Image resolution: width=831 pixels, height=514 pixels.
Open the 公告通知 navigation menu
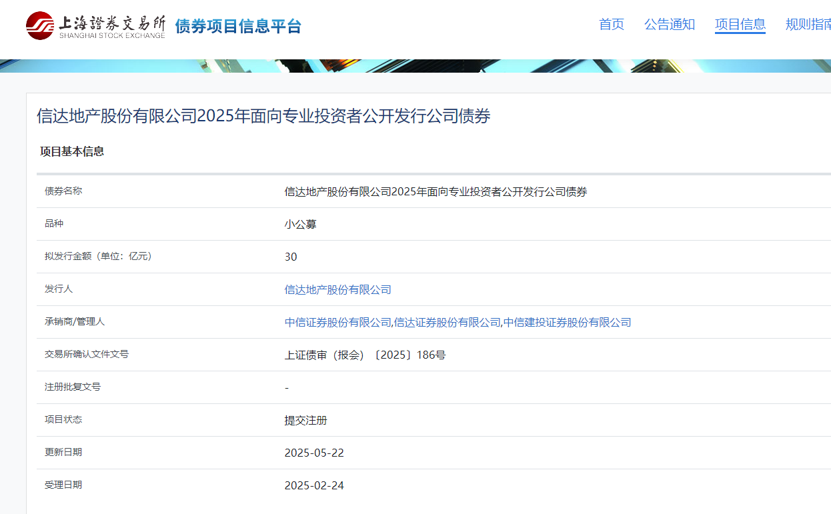(x=670, y=25)
